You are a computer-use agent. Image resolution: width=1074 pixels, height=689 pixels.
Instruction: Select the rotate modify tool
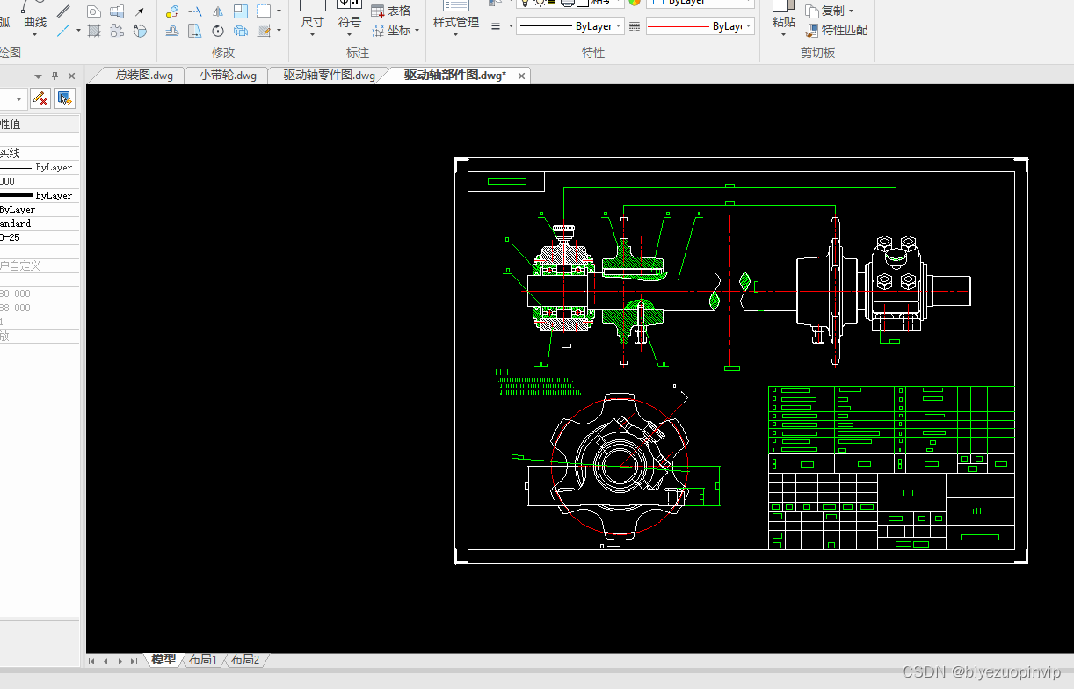click(x=218, y=31)
